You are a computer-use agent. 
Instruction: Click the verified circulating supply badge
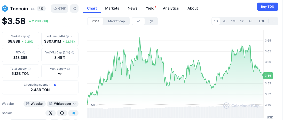(x=55, y=85)
